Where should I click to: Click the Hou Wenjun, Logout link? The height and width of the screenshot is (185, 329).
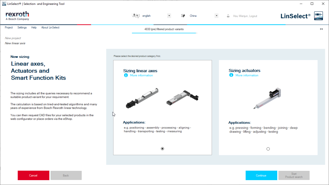pos(245,16)
